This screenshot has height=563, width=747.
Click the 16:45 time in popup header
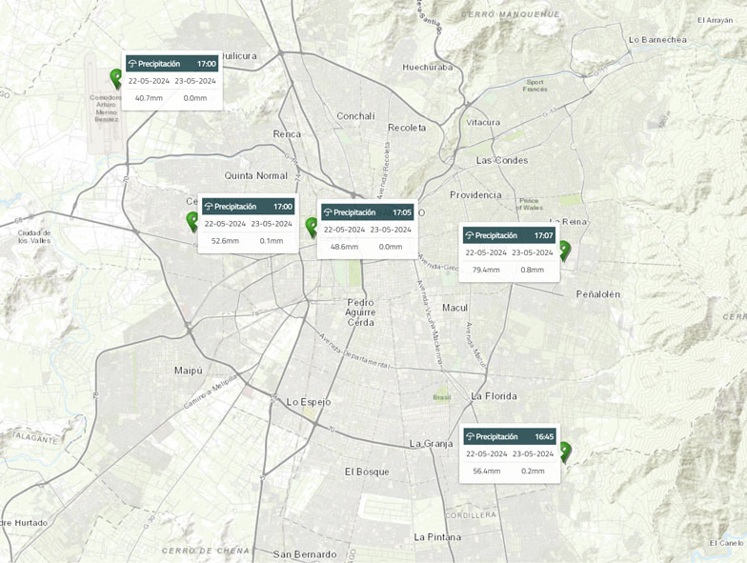point(544,437)
